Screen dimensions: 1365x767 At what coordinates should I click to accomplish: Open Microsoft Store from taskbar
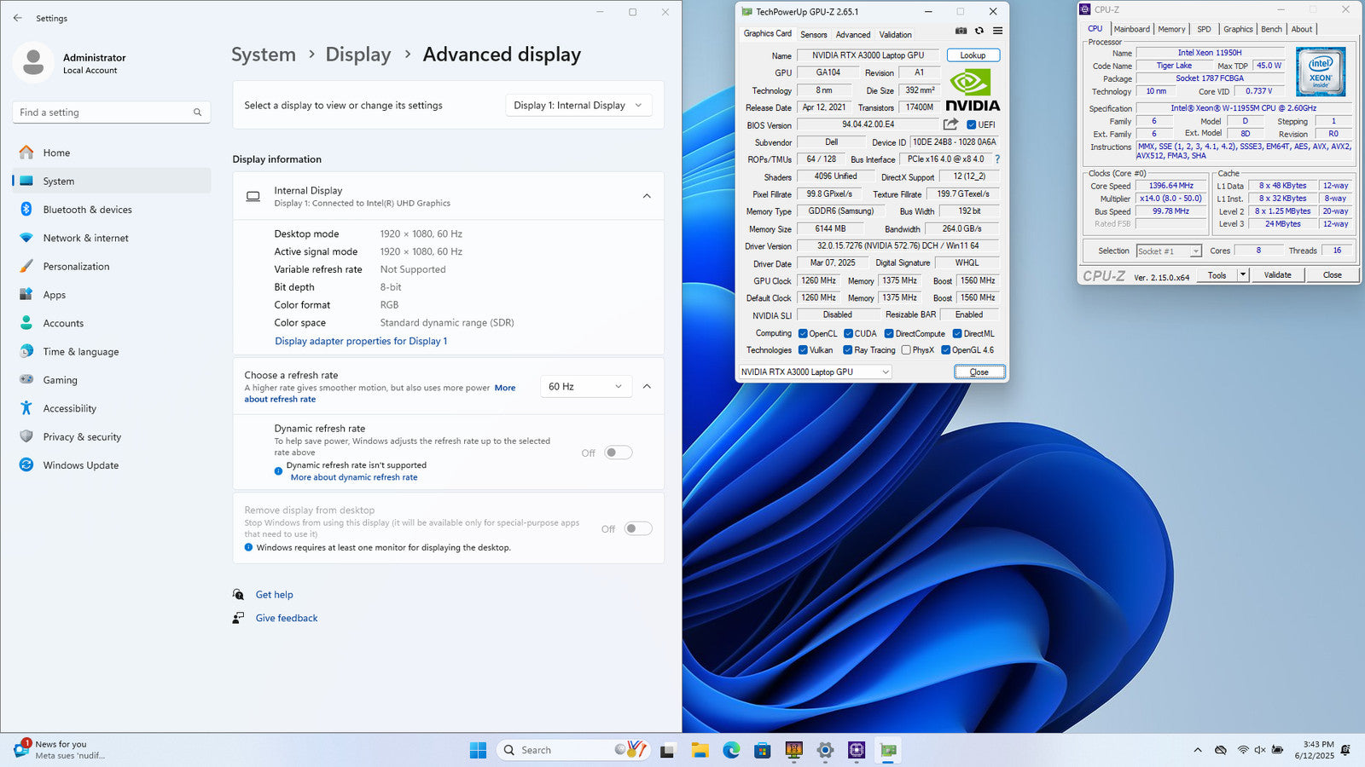coord(763,750)
